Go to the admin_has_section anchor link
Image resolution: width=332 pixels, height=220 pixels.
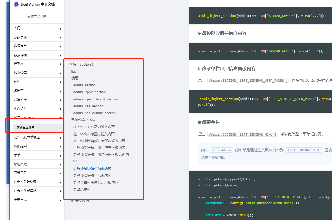click(x=88, y=106)
